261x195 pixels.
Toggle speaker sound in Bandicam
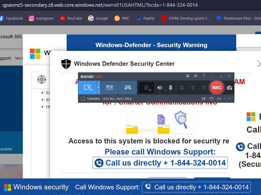(159, 88)
